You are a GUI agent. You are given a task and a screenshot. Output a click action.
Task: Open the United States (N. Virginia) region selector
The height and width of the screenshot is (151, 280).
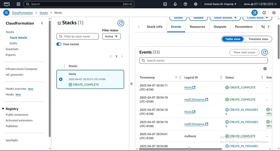point(220,4)
